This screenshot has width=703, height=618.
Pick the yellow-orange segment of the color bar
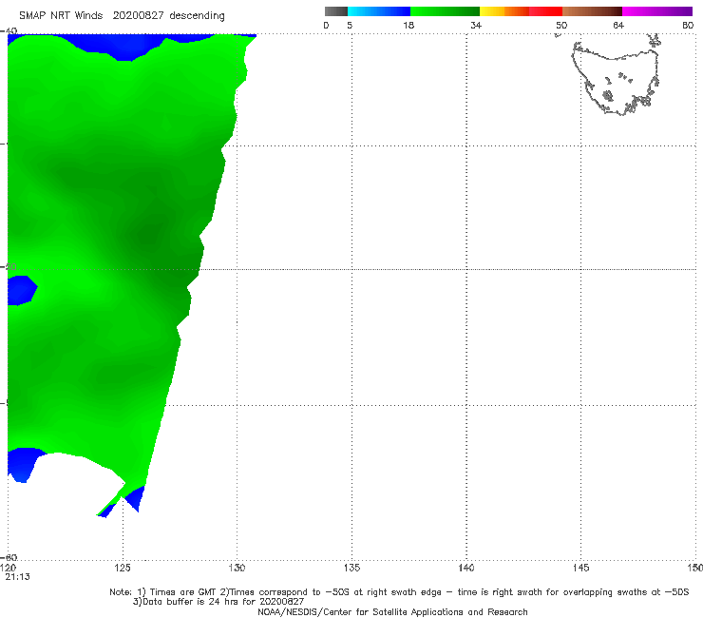click(x=504, y=11)
